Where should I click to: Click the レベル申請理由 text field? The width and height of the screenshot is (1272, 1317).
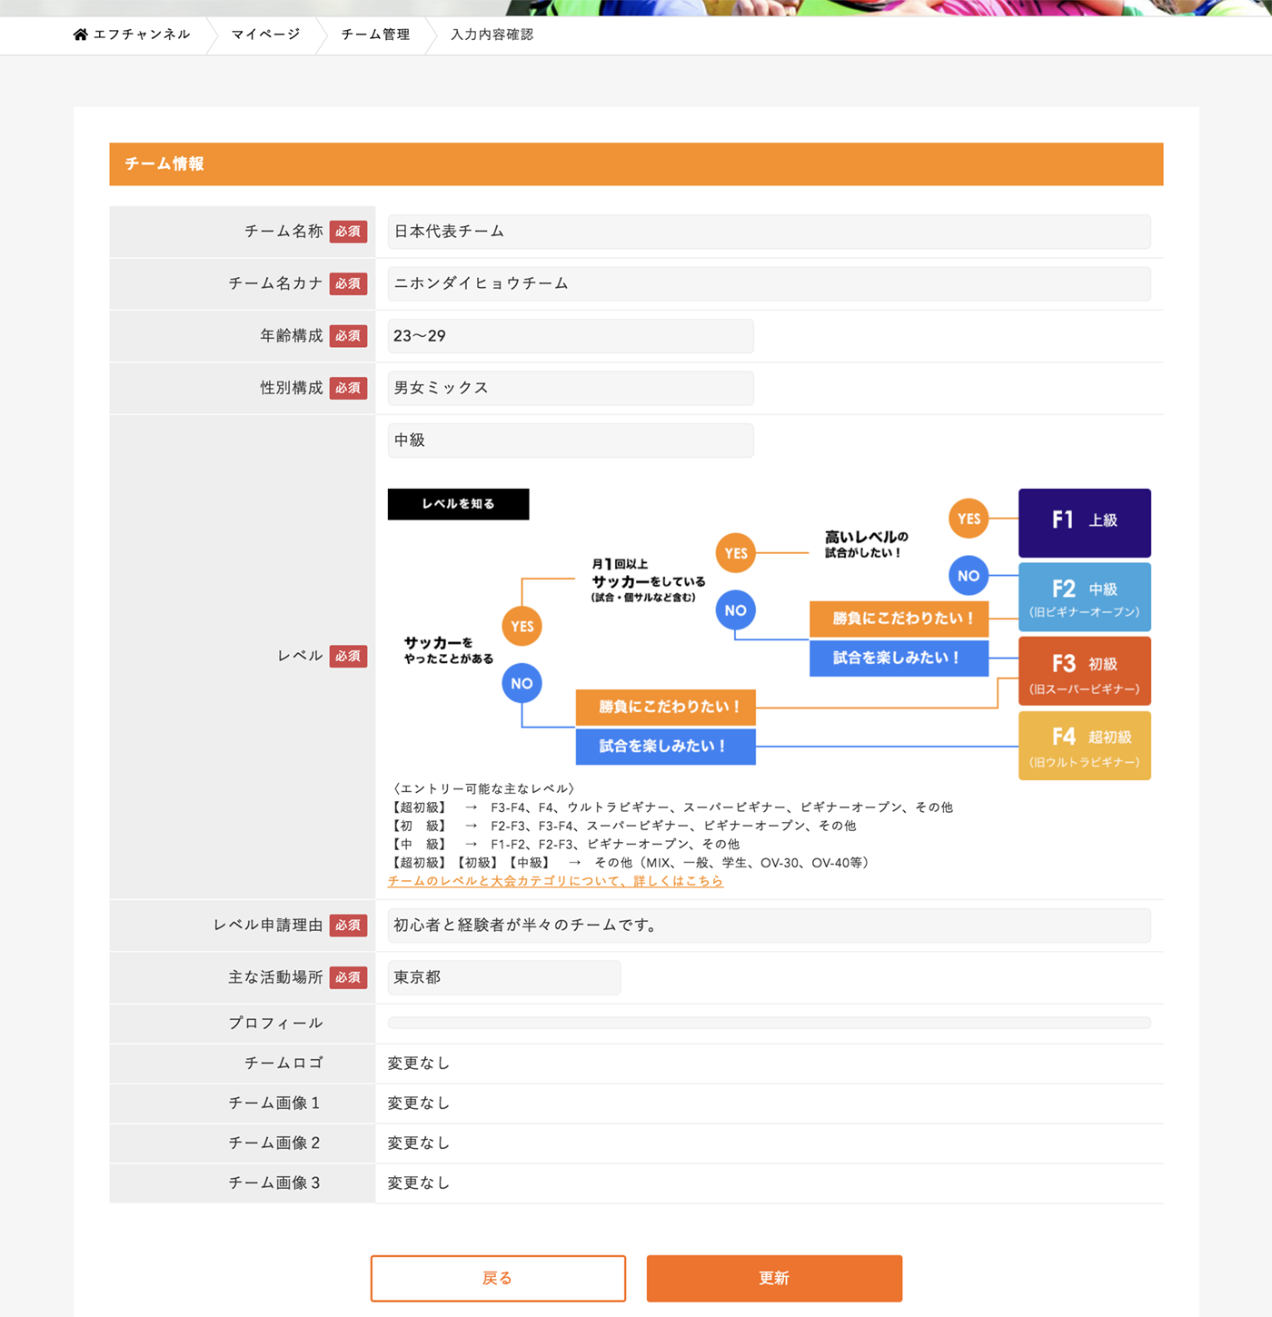pos(769,926)
